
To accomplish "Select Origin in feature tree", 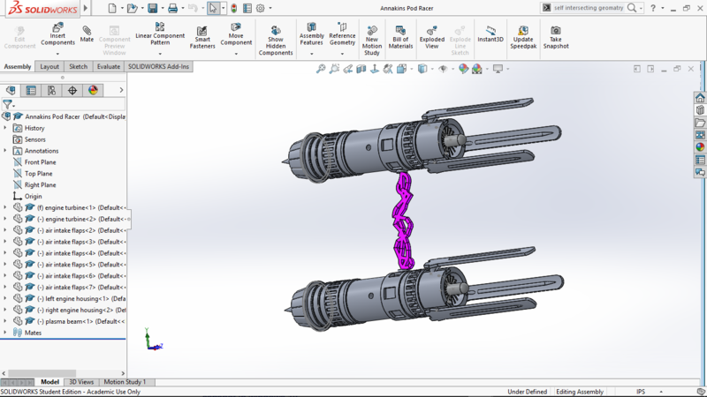I will 33,196.
